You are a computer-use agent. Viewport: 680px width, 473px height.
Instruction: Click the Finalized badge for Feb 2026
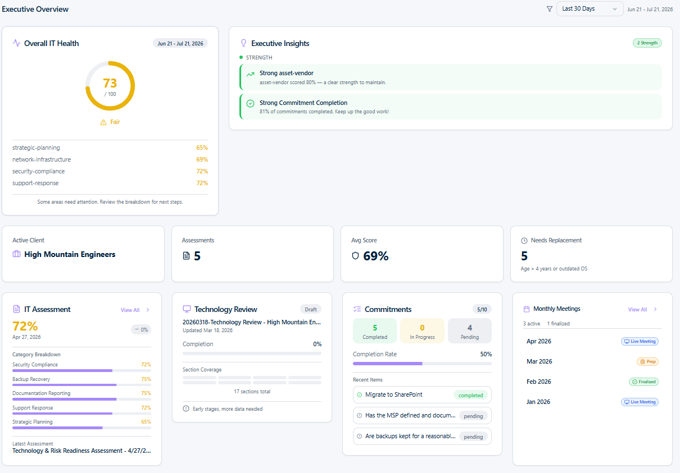pos(643,382)
